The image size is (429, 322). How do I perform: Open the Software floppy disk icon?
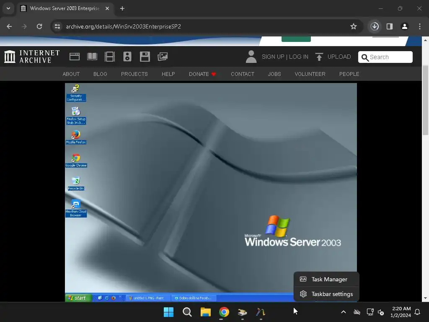pos(145,57)
